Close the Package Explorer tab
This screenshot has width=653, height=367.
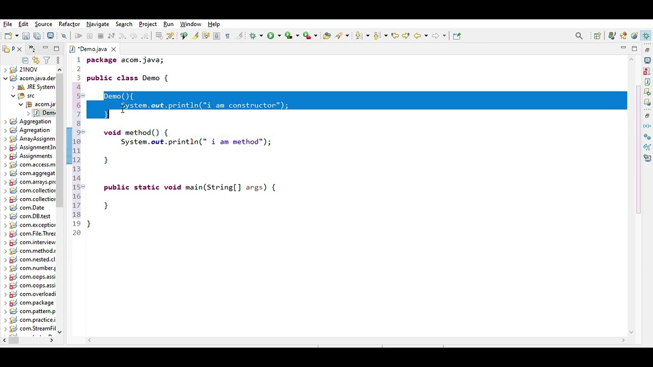(19, 49)
